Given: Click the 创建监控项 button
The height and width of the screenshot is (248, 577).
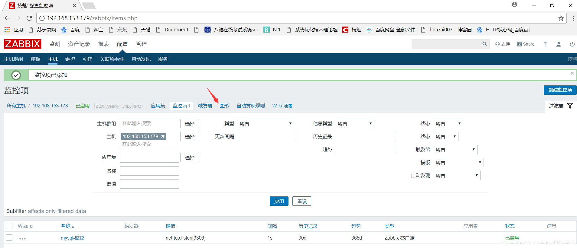Looking at the screenshot, I should click(560, 90).
